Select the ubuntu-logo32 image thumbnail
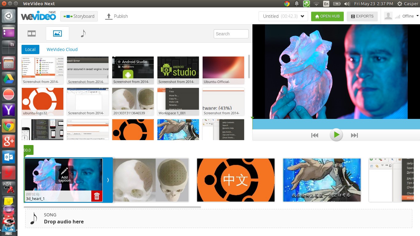Screen dimensions: 420x236 42,102
